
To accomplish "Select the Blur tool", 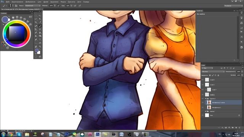I will click(x=36, y=36).
